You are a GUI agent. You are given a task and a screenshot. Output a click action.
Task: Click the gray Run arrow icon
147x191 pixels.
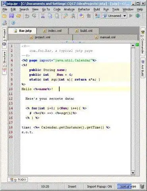coord(131,16)
